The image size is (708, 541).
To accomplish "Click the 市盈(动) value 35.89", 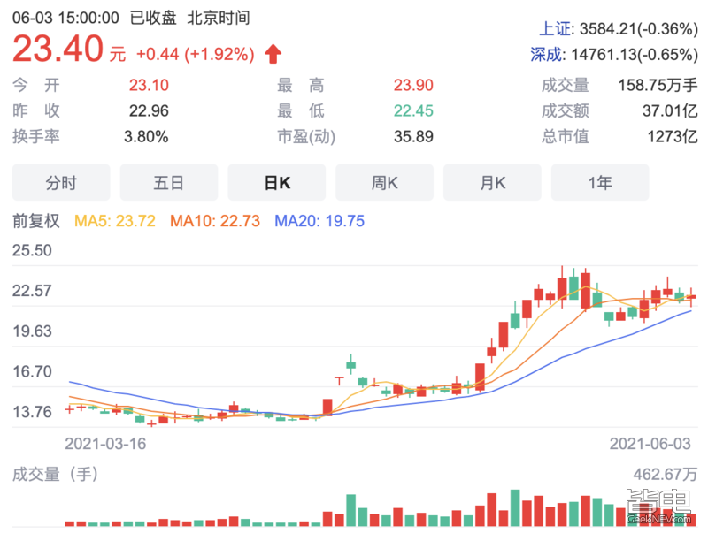I will point(413,136).
